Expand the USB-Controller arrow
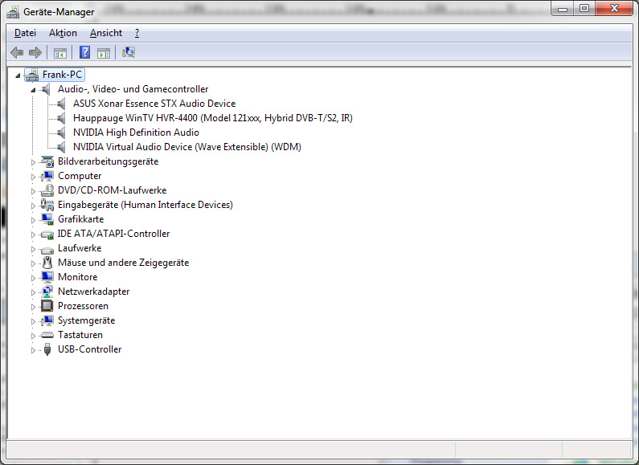Viewport: 639px width, 465px height. coord(33,350)
